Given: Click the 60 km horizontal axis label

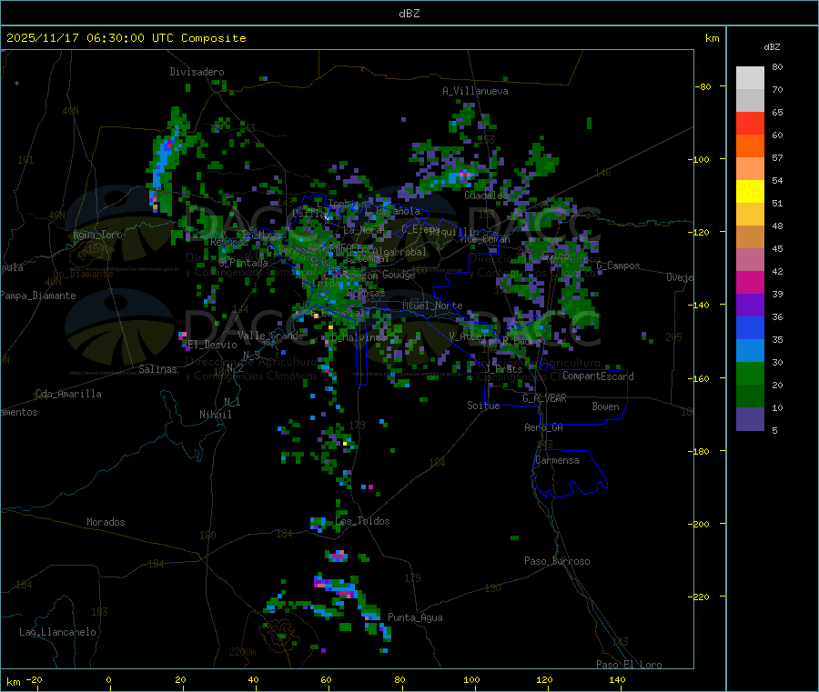Looking at the screenshot, I should click(326, 679).
